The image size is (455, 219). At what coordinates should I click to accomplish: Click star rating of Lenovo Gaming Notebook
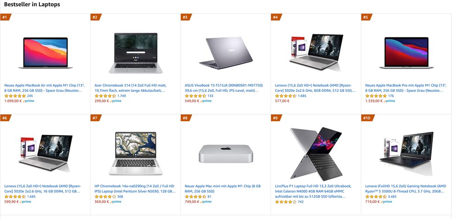point(376,197)
